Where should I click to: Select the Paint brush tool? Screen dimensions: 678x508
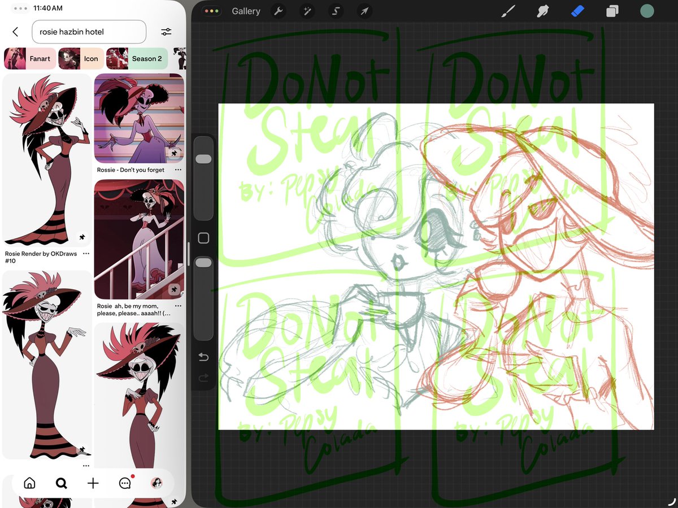point(508,11)
